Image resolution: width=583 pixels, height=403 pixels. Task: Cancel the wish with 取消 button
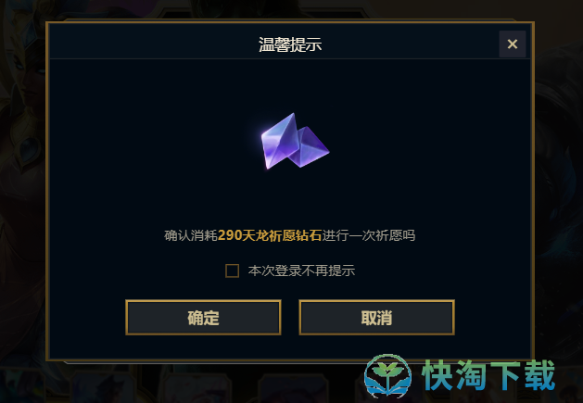376,318
